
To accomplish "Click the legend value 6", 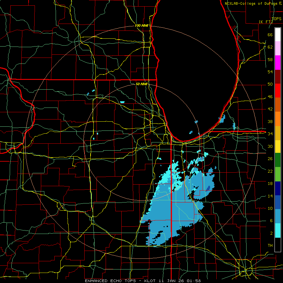I will pos(271,221).
